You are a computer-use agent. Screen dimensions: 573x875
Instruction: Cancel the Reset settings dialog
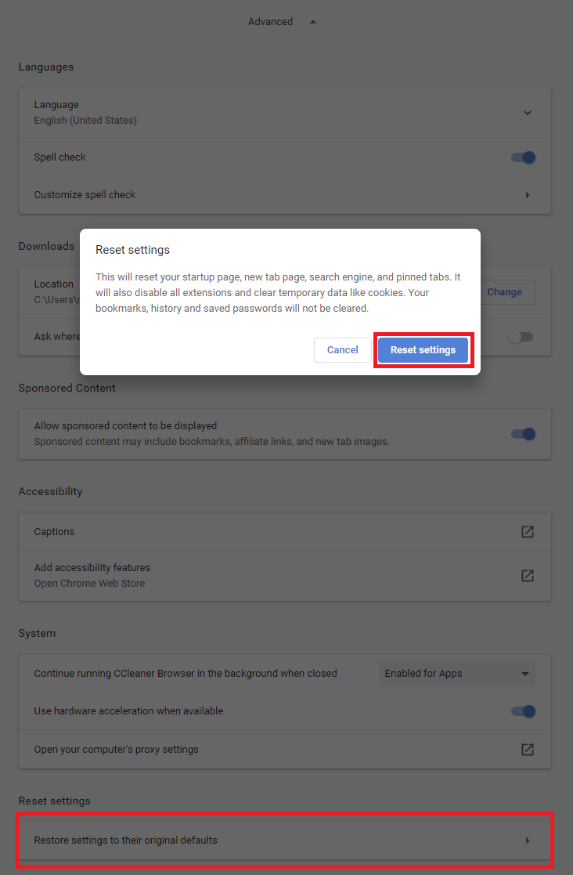(x=342, y=349)
